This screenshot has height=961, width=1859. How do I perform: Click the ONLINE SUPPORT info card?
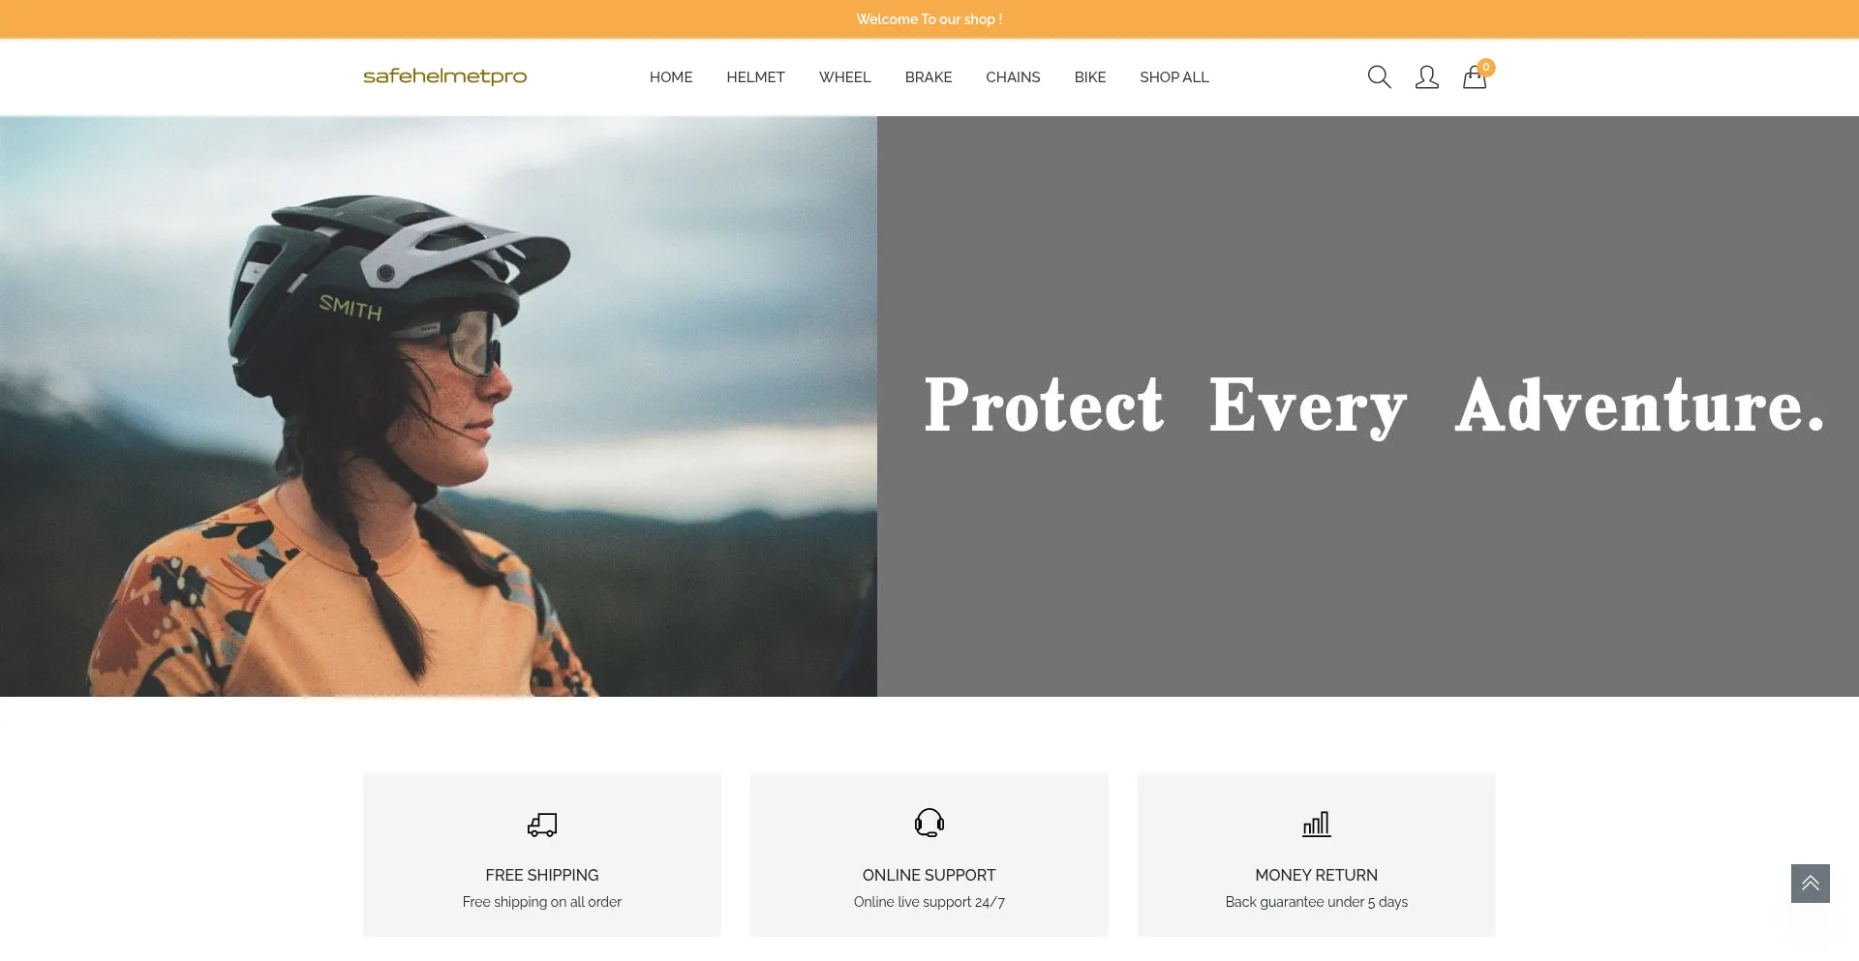coord(929,856)
